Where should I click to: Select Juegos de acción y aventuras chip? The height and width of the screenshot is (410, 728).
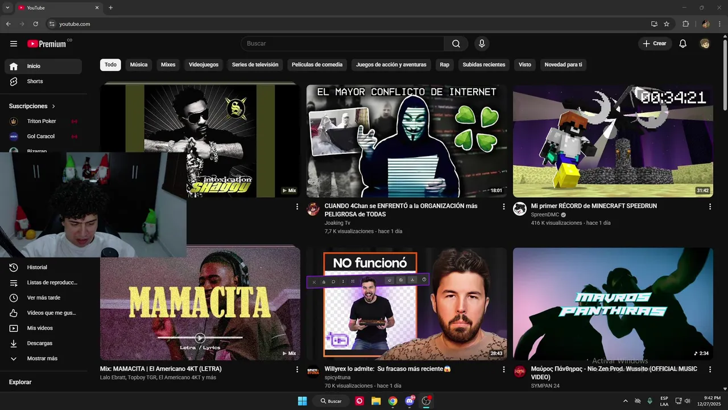pos(391,65)
